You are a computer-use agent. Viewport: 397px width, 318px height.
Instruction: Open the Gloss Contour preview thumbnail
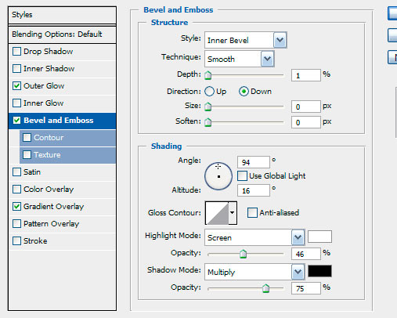[217, 213]
